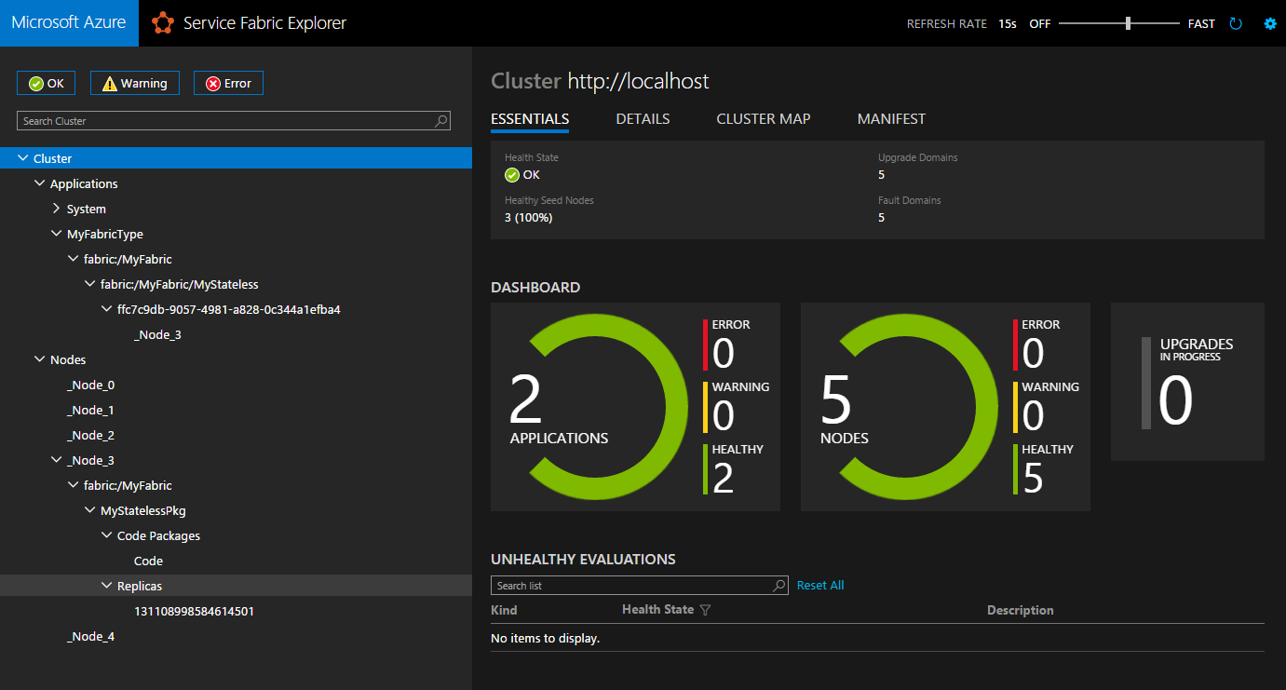This screenshot has height=690, width=1286.
Task: Click the Healthy Seed Nodes value 3 (100%)
Action: pyautogui.click(x=528, y=217)
